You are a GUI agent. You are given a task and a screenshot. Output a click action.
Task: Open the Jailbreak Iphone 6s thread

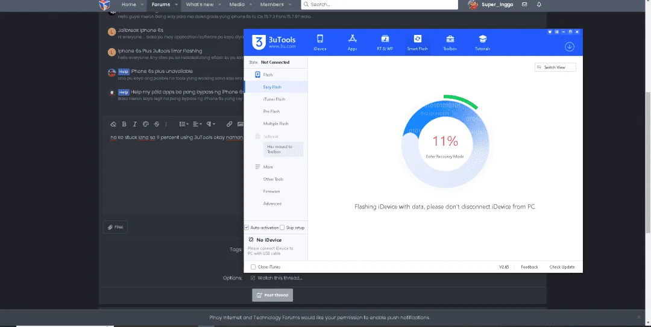140,30
